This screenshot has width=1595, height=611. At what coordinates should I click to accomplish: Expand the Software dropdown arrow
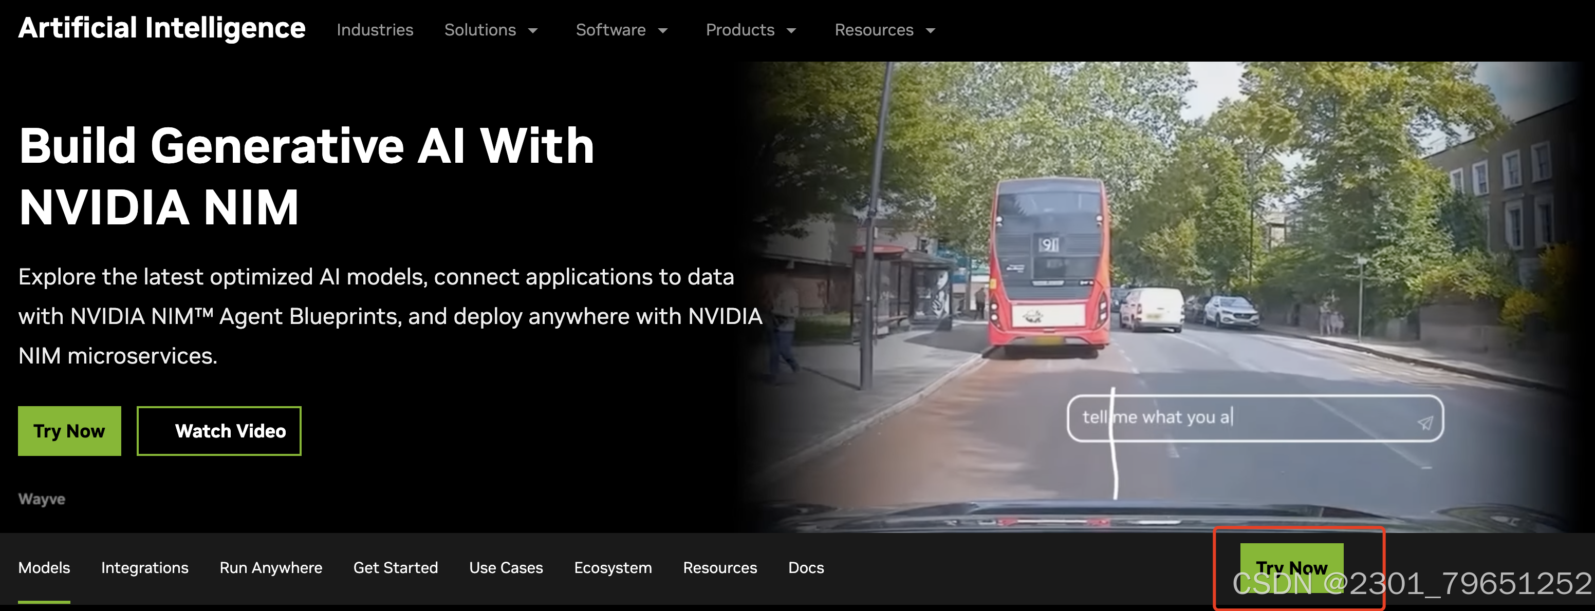662,30
